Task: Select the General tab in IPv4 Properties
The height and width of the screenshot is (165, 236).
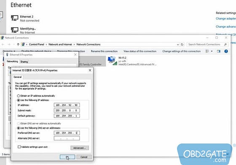Action: click(x=17, y=77)
